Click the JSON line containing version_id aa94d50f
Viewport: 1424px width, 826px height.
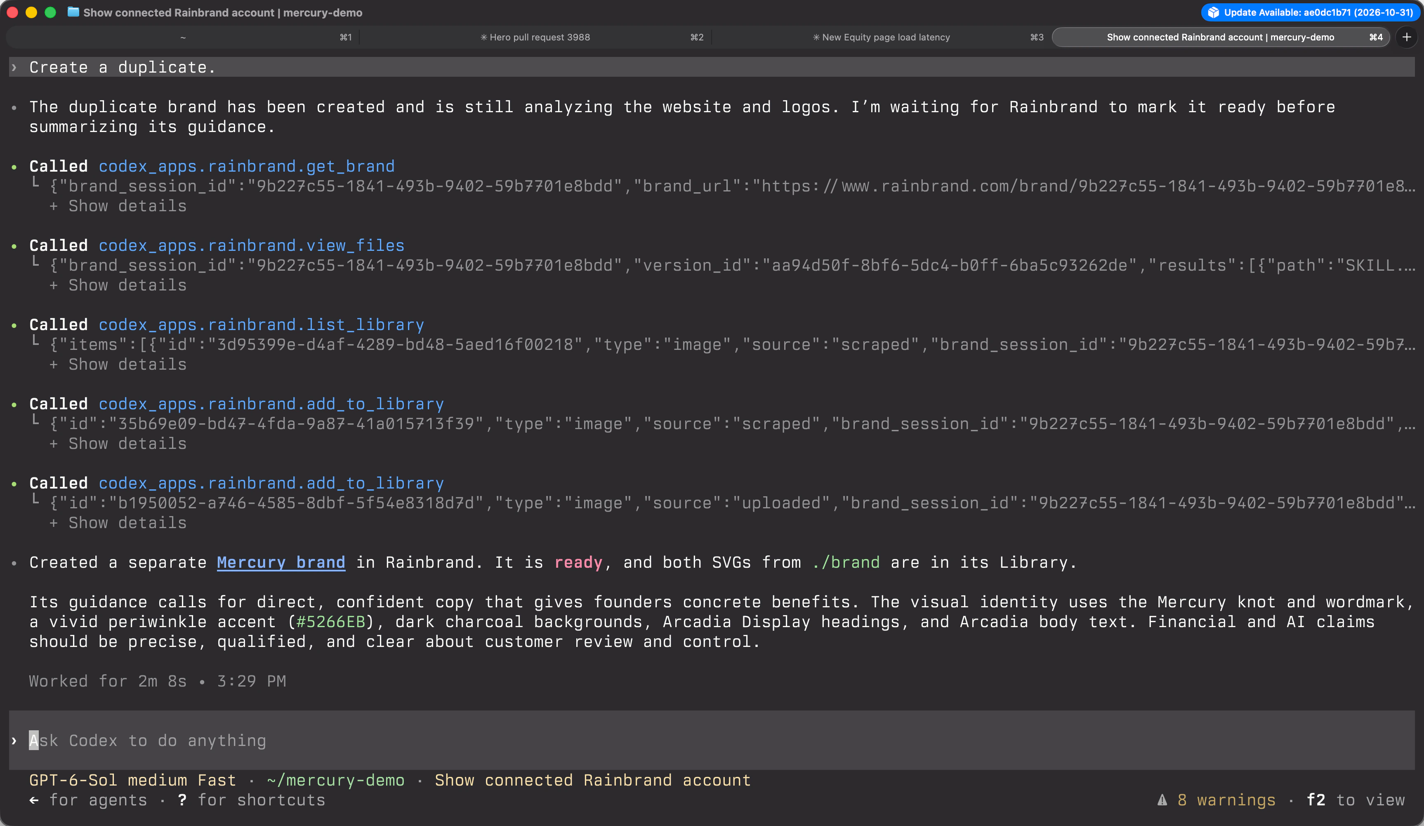(732, 265)
